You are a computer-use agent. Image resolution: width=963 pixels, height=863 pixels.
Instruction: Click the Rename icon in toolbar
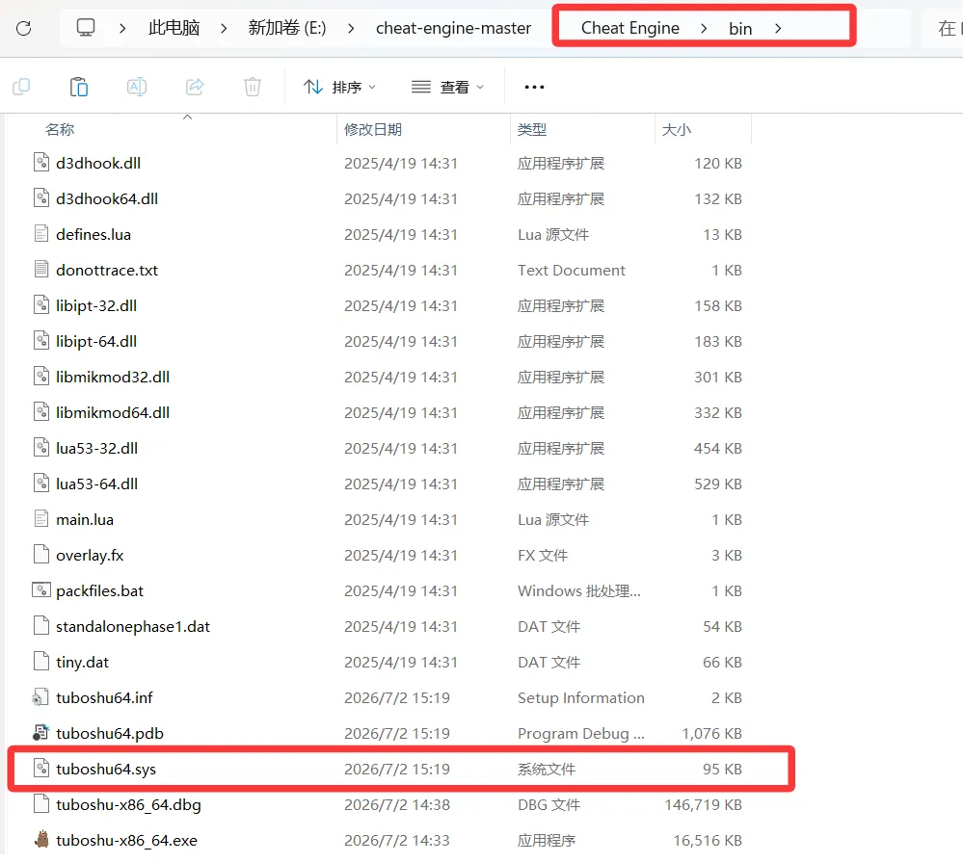136,87
